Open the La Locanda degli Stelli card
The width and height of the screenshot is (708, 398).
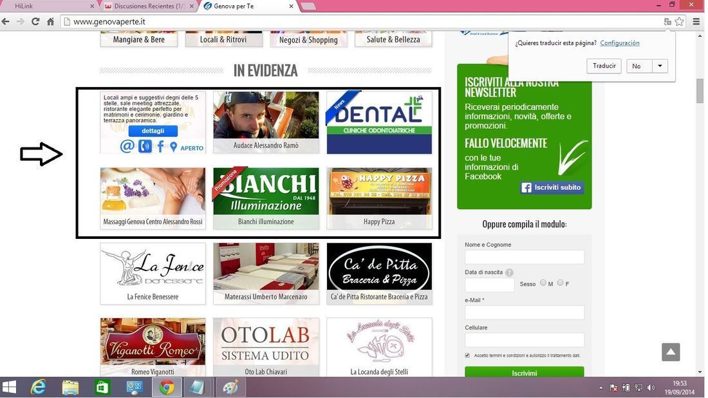(x=379, y=347)
